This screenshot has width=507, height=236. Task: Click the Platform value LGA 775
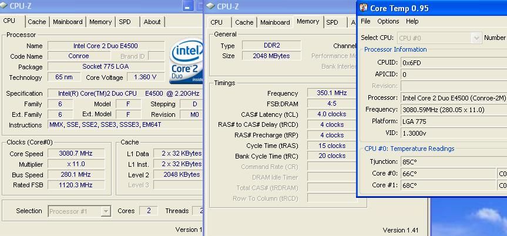(454, 122)
